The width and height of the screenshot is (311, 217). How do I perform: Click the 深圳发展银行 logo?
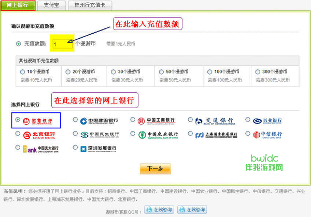[x=98, y=149]
